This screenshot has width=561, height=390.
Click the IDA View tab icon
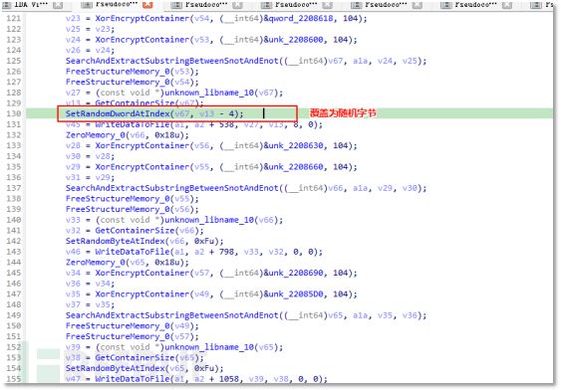tap(7, 5)
